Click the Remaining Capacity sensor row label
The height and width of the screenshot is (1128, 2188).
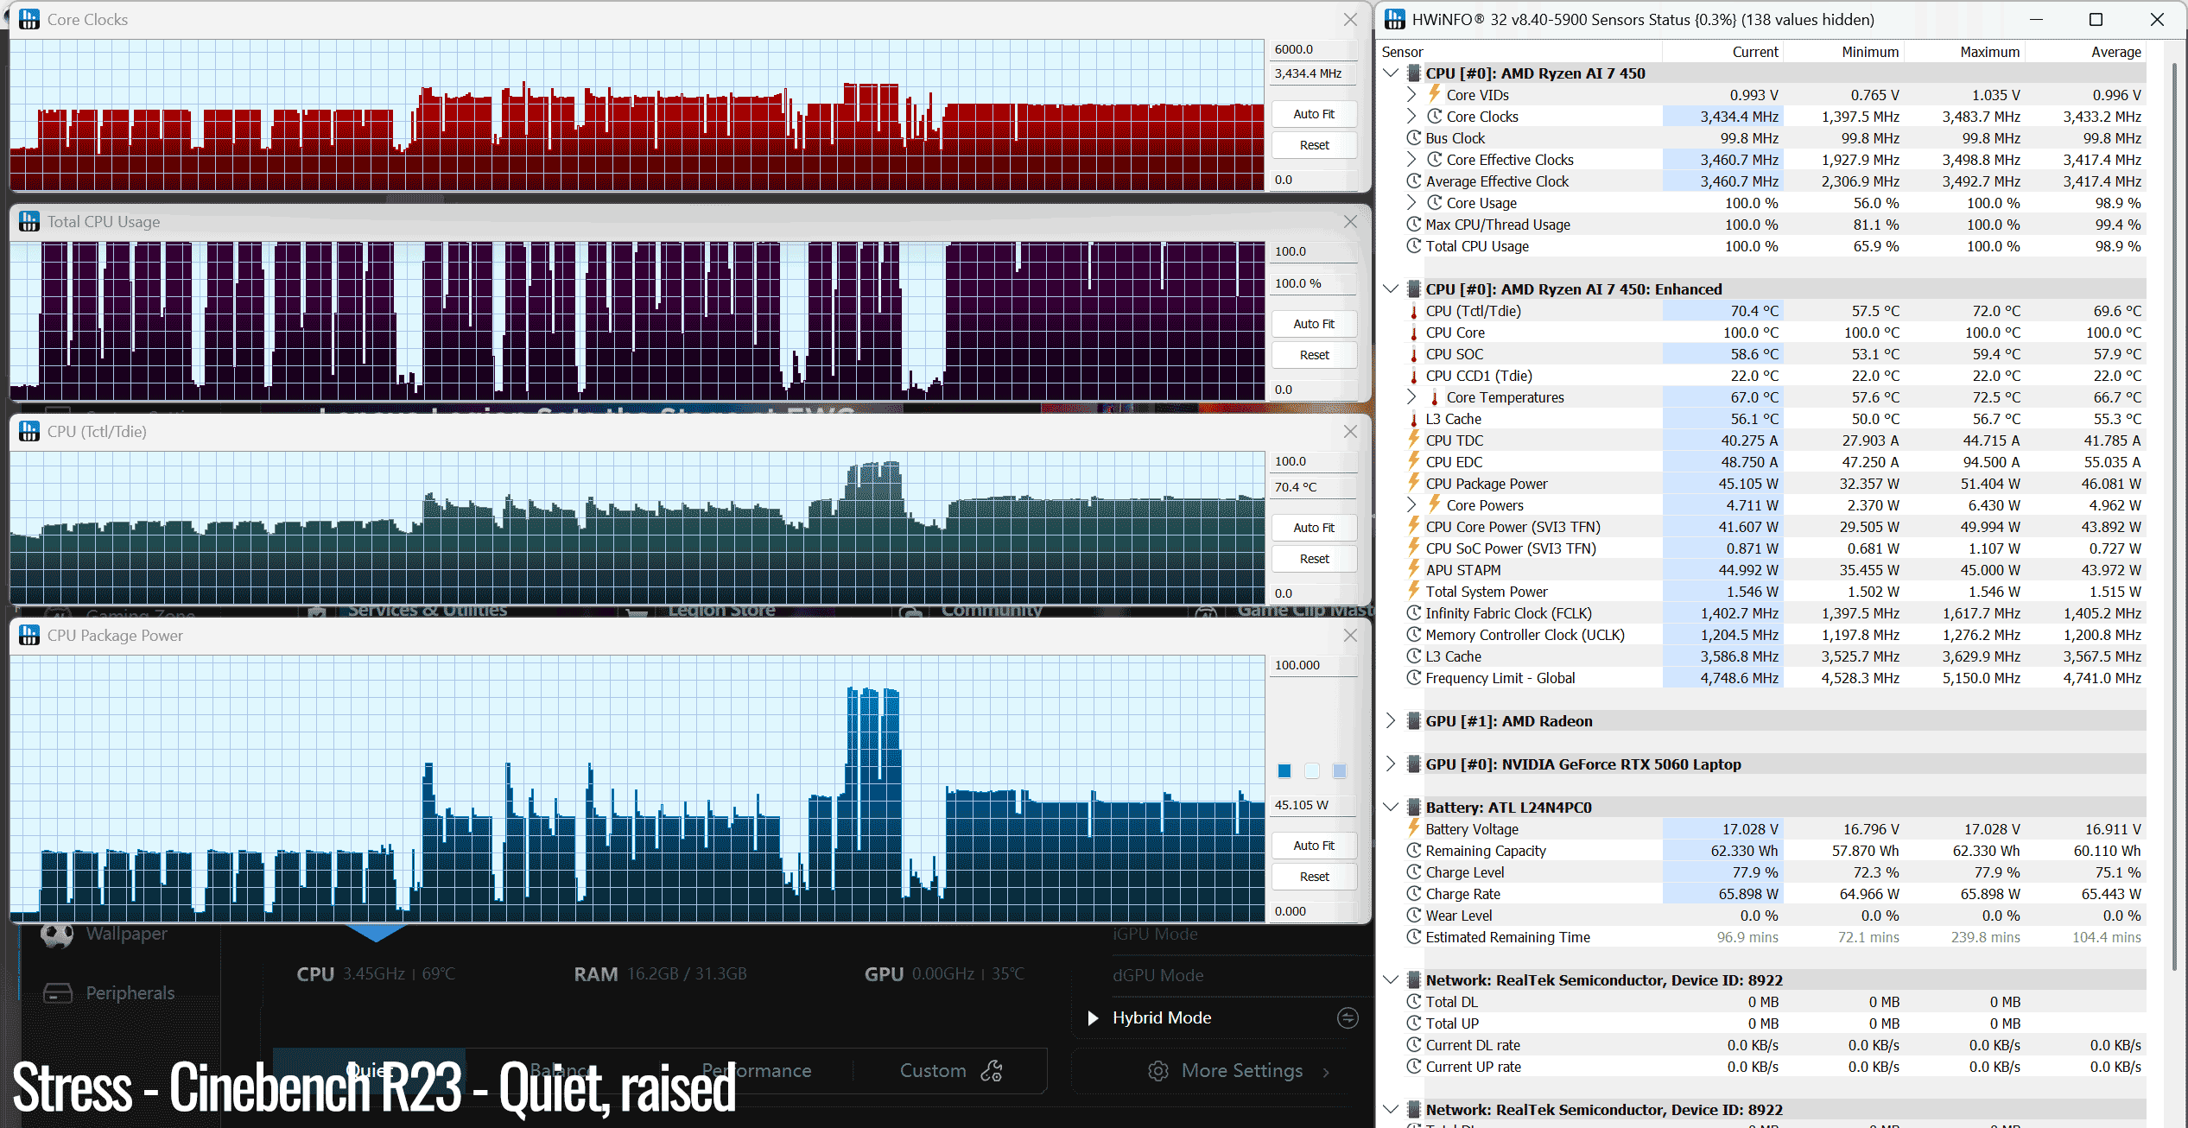click(1486, 851)
